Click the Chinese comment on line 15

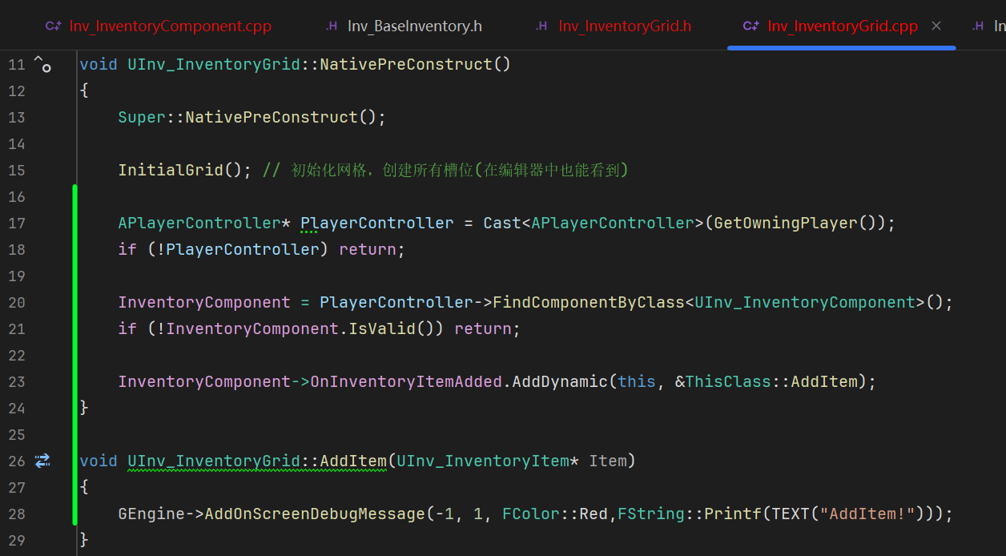445,170
